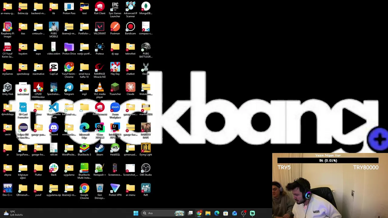Viewport: 388px width, 218px height.
Task: Open the Proton Drive desktop icon
Action: (x=69, y=49)
